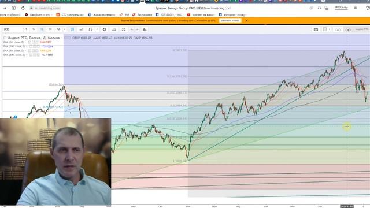Open format settings of the EMA 20 indicator
Image resolution: width=370 pixels, height=208 pixels.
click(x=34, y=42)
